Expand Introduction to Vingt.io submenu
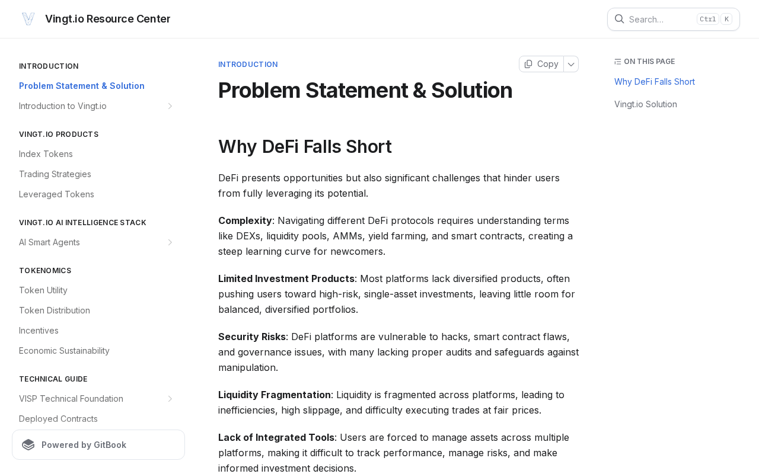The width and height of the screenshot is (759, 474). (170, 106)
